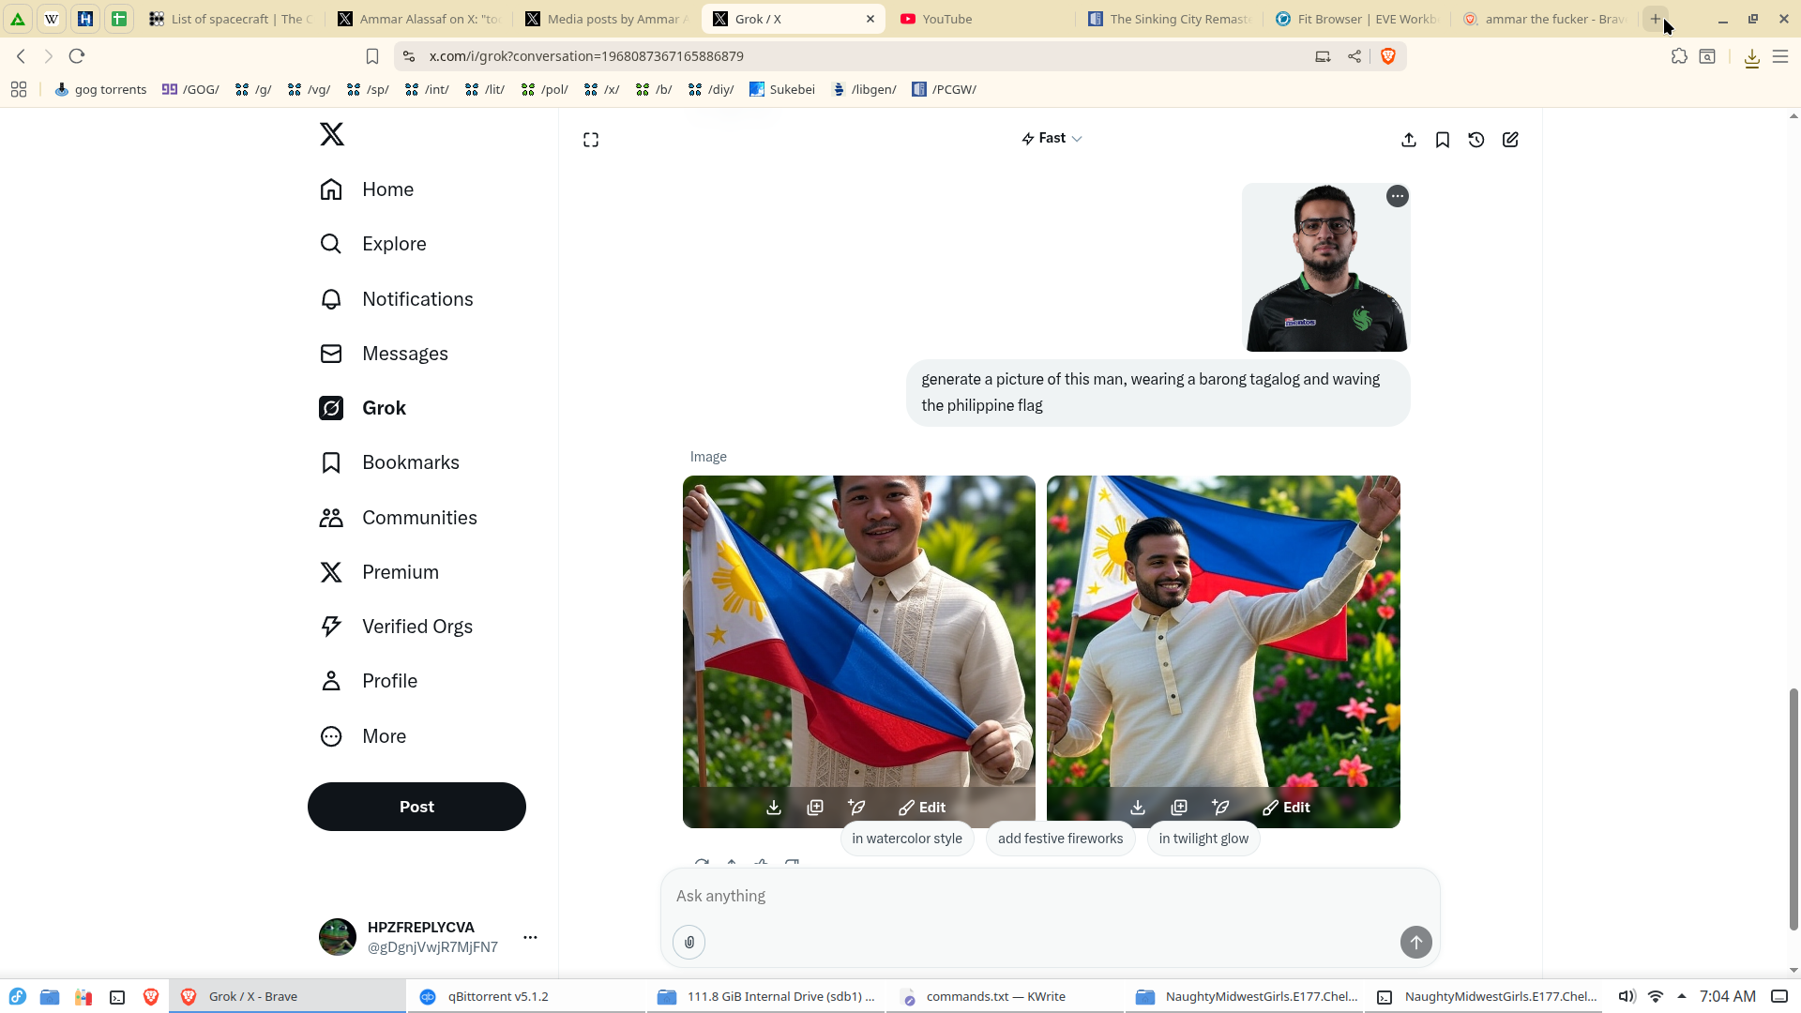Download the first generated image

[x=774, y=808]
